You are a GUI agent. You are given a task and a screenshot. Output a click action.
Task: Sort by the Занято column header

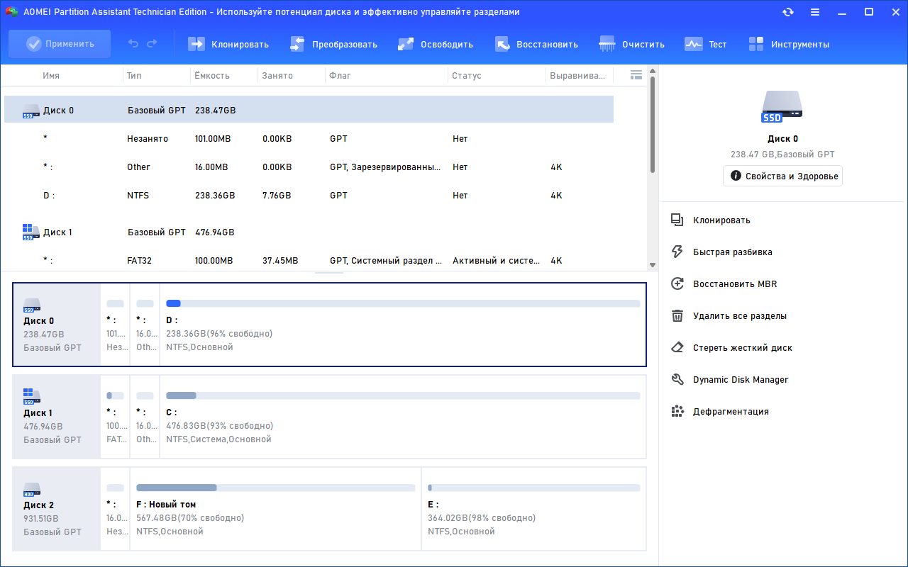pyautogui.click(x=277, y=75)
